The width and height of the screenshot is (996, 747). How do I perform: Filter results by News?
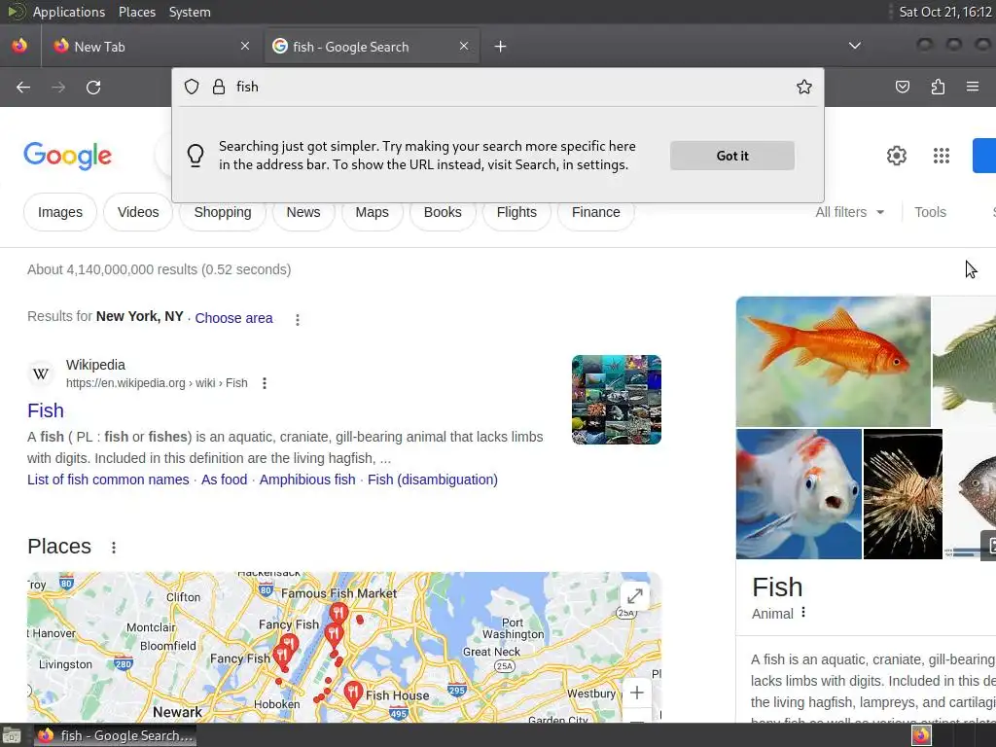[x=303, y=212]
